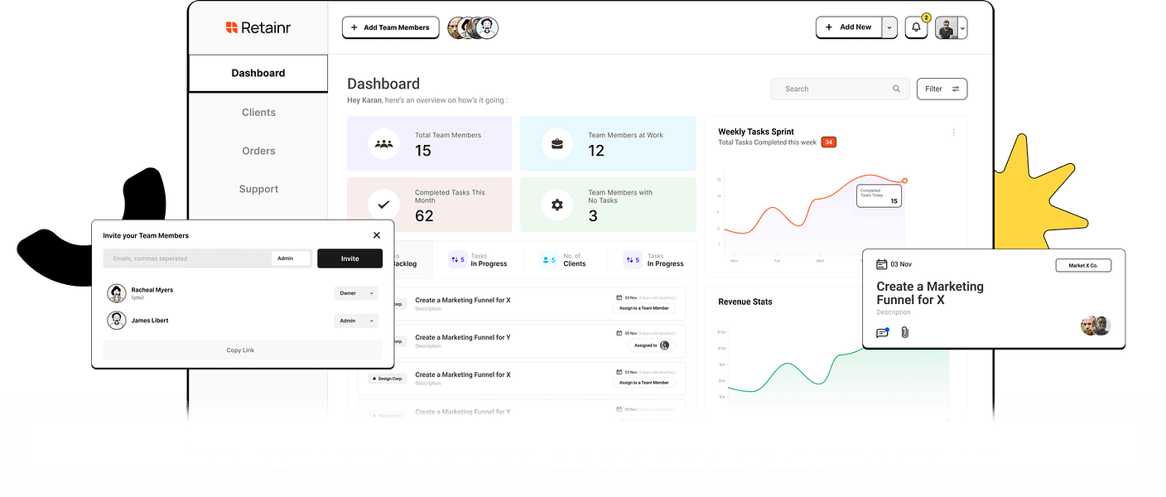Assign the Design Corp. task to a team member
This screenshot has width=1166, height=497.
tap(644, 383)
